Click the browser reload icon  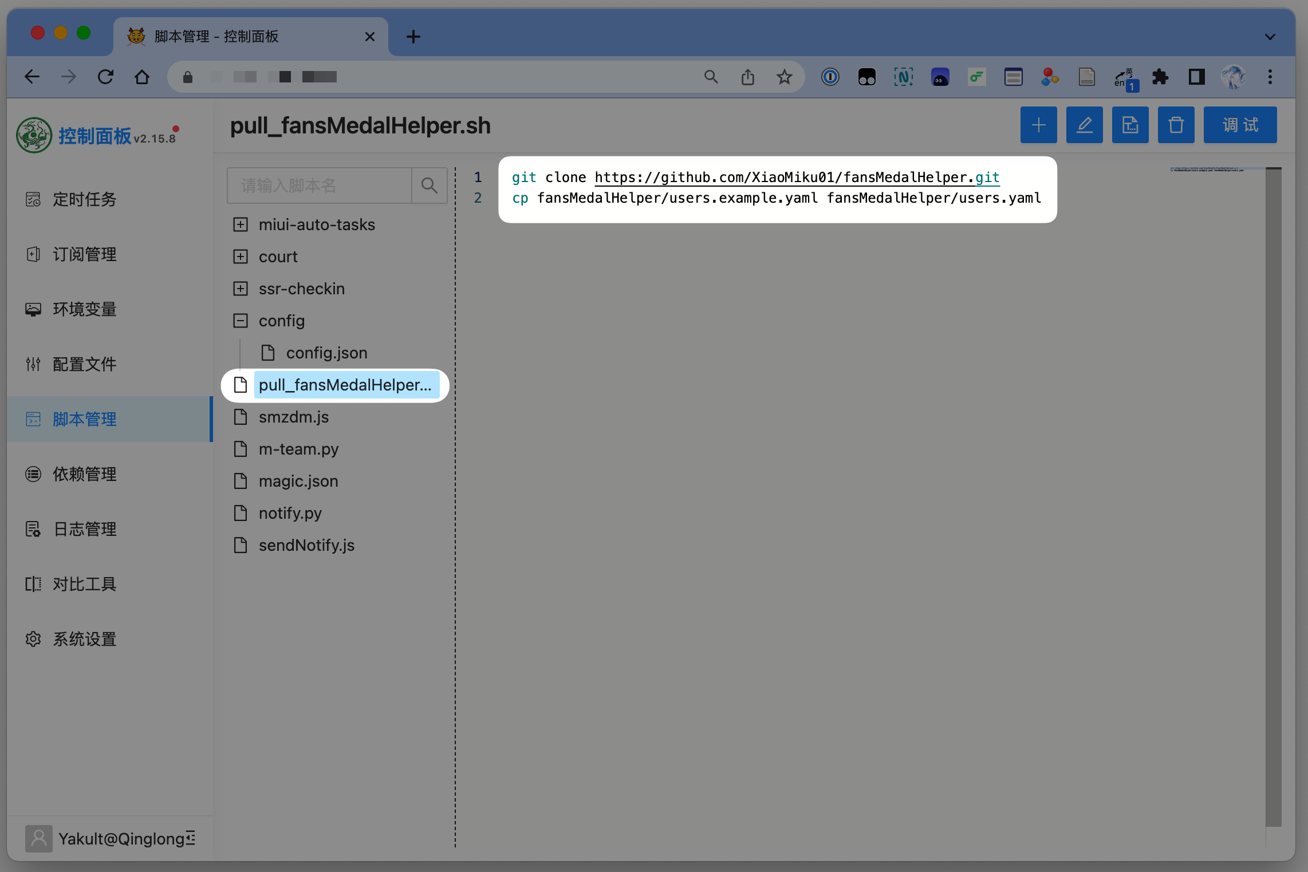(105, 77)
